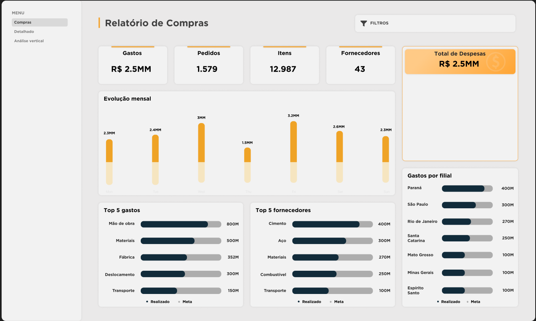536x321 pixels.
Task: Click the Cimento supplier progress bar
Action: (332, 224)
